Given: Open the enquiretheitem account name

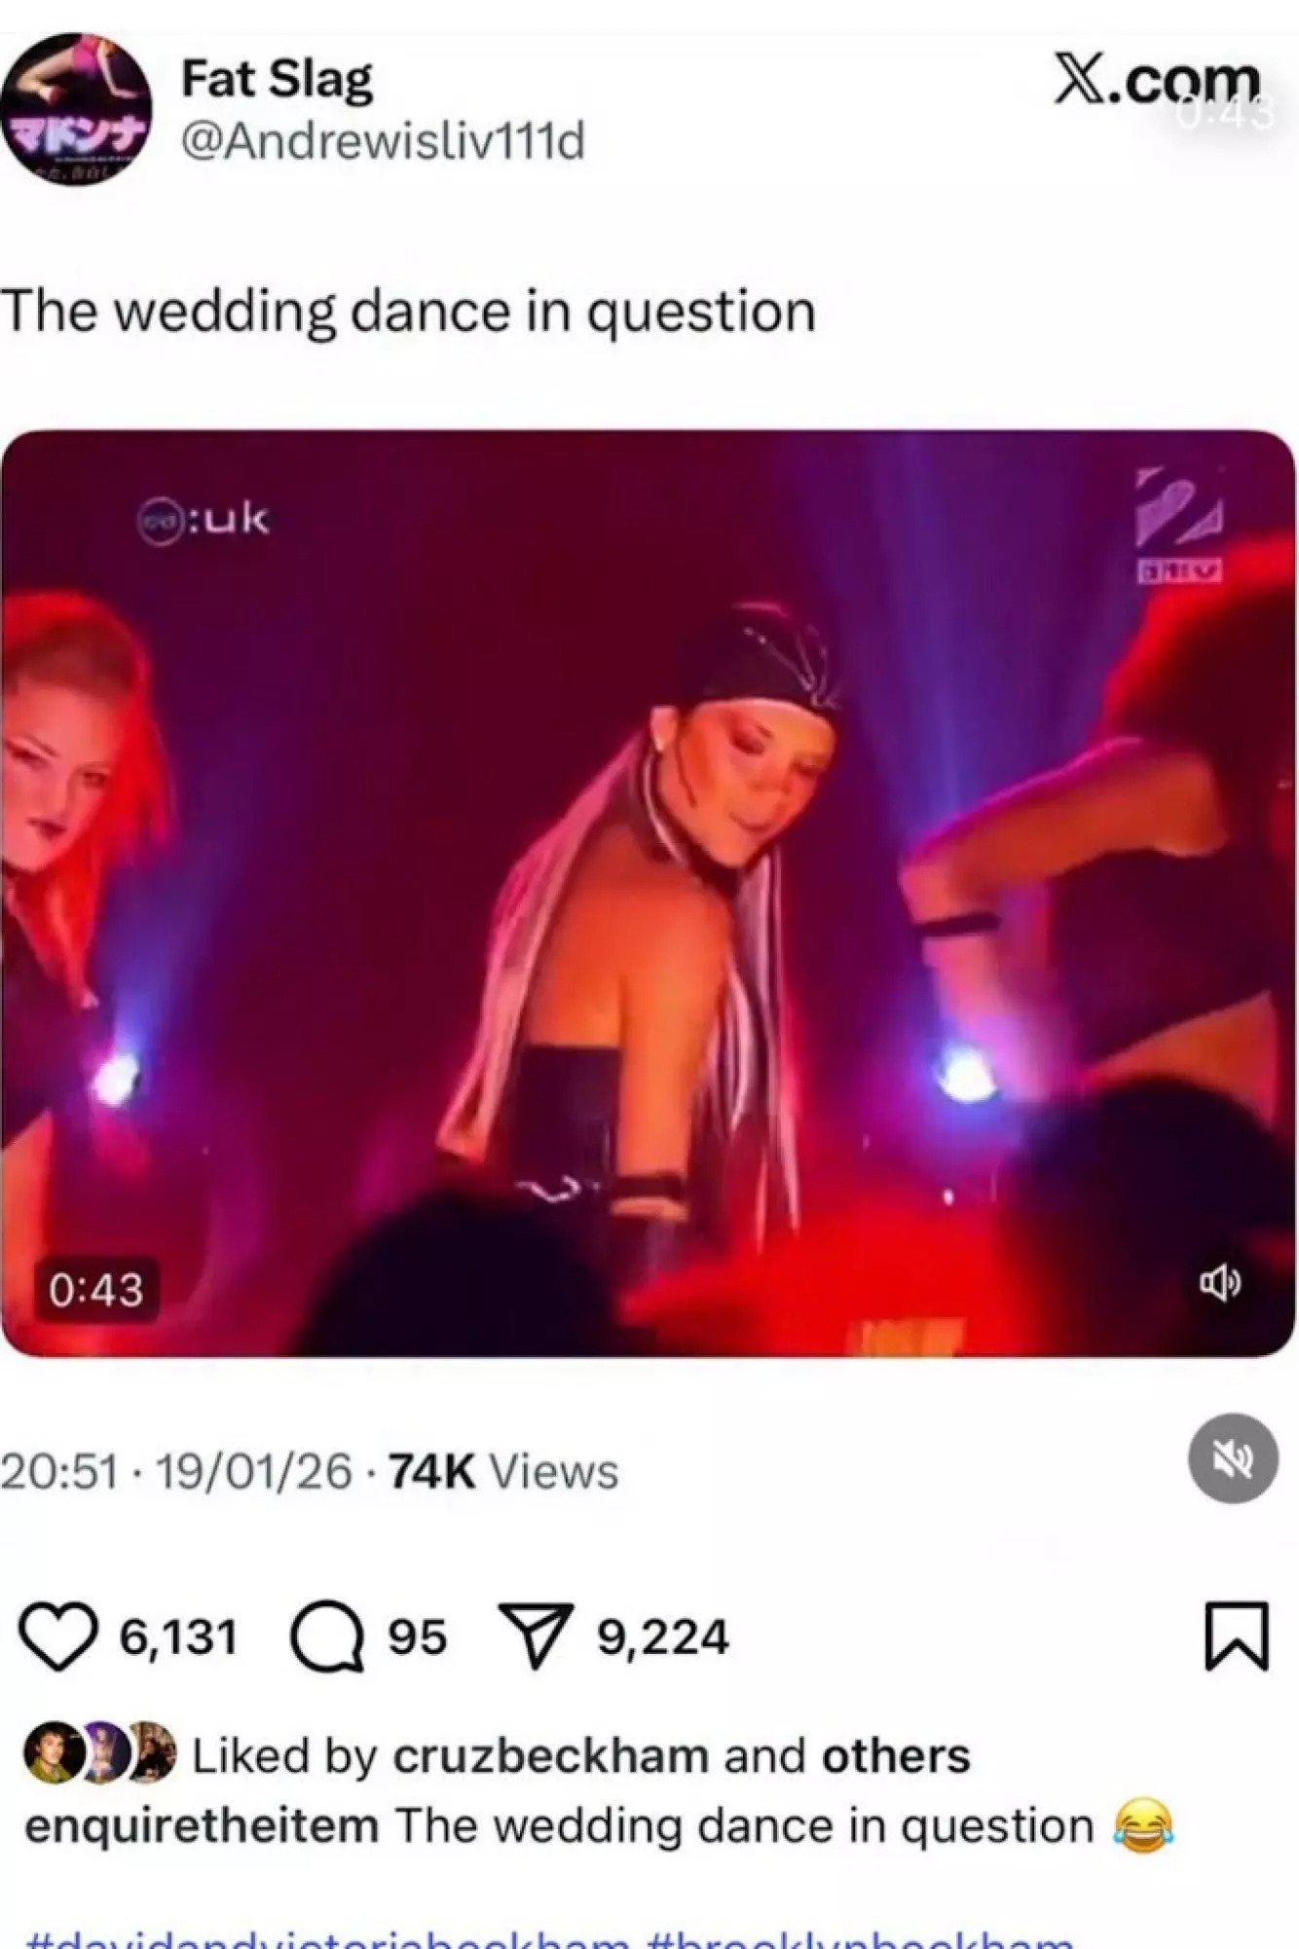Looking at the screenshot, I should (202, 1825).
